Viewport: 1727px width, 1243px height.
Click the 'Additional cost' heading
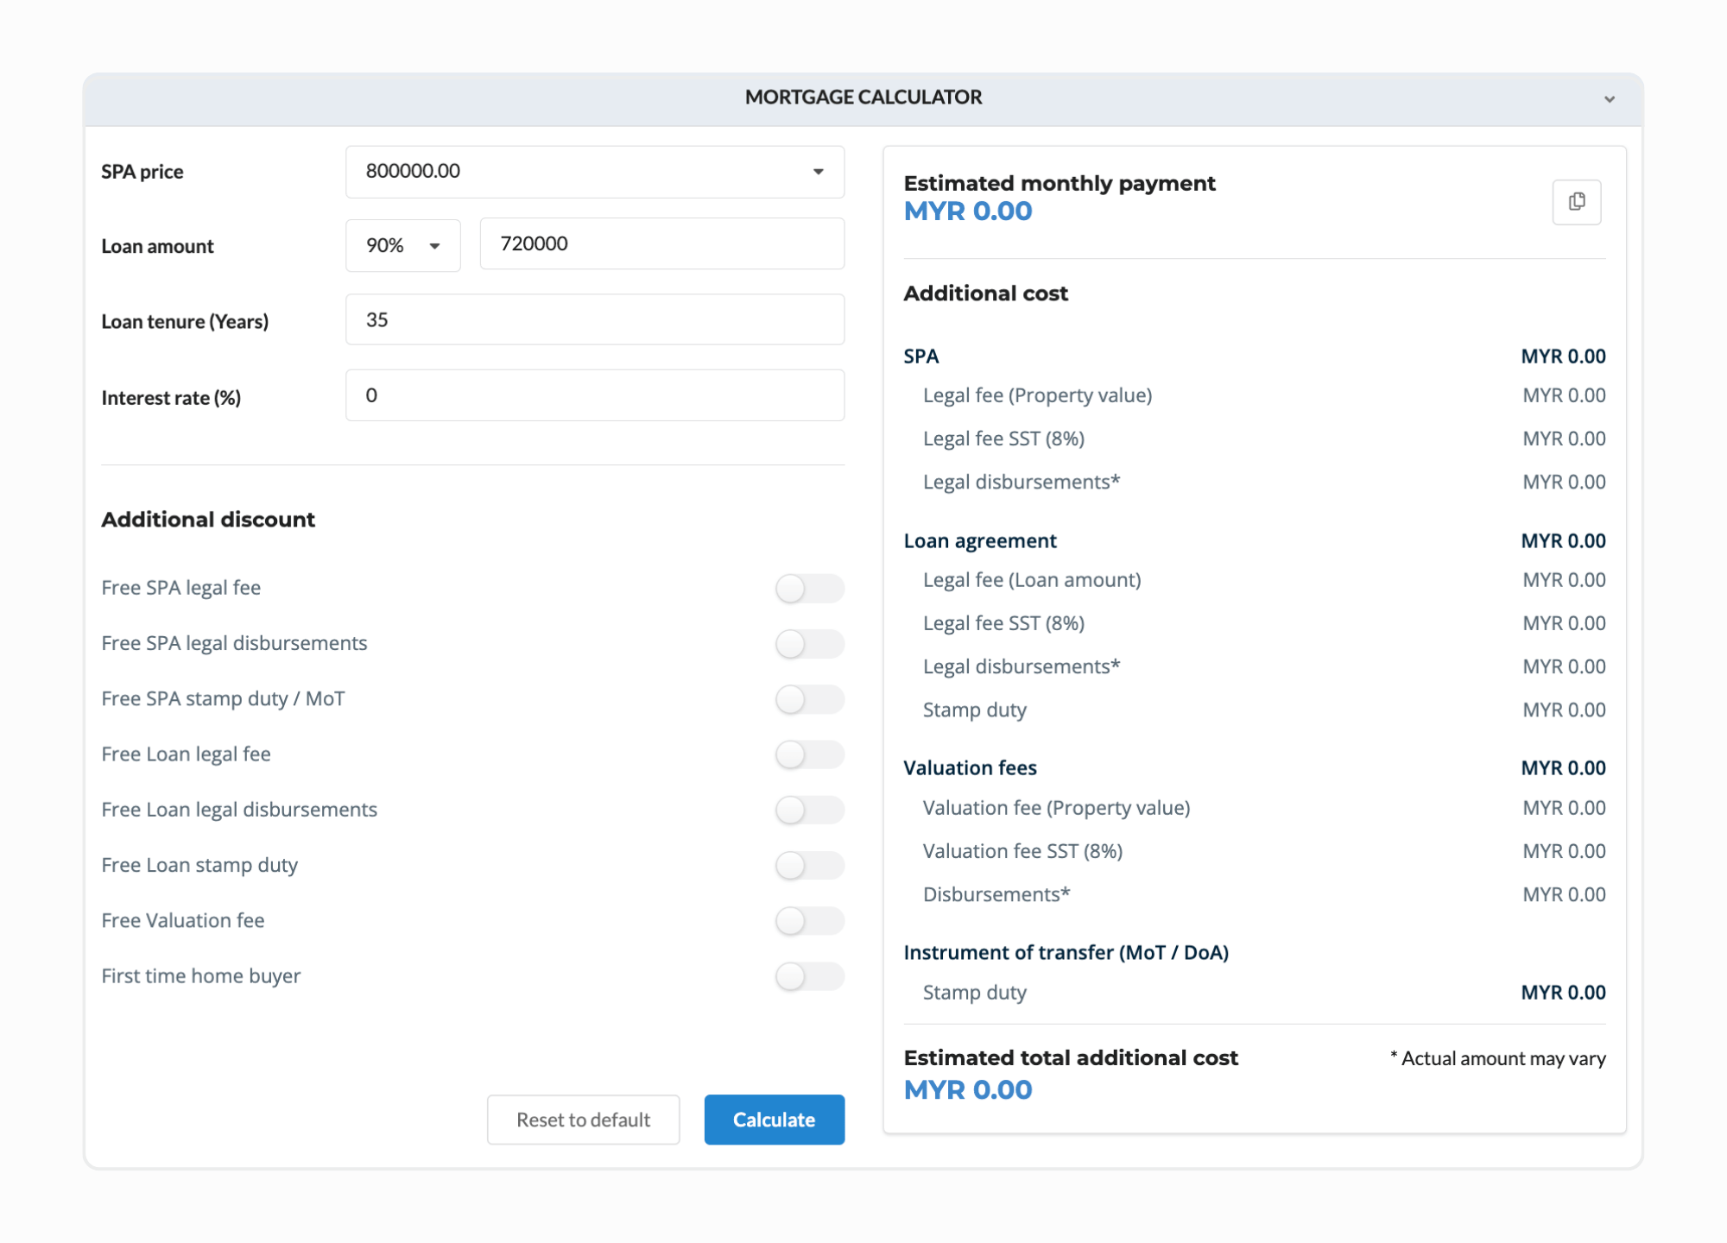click(x=986, y=293)
